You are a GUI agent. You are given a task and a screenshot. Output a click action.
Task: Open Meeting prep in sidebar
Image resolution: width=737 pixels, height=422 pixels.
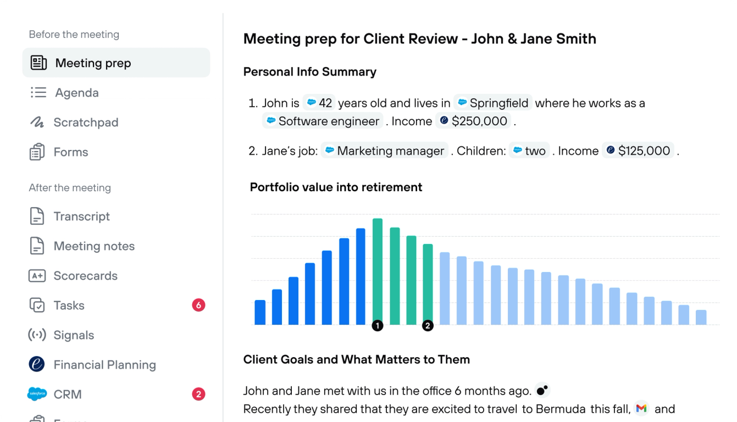pos(116,63)
